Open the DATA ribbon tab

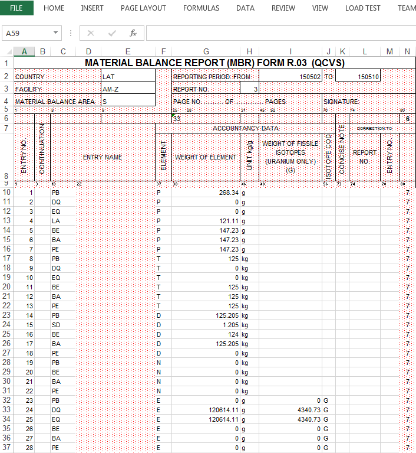[245, 8]
